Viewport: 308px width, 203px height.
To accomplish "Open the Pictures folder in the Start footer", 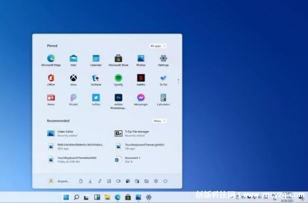I will [109, 181].
